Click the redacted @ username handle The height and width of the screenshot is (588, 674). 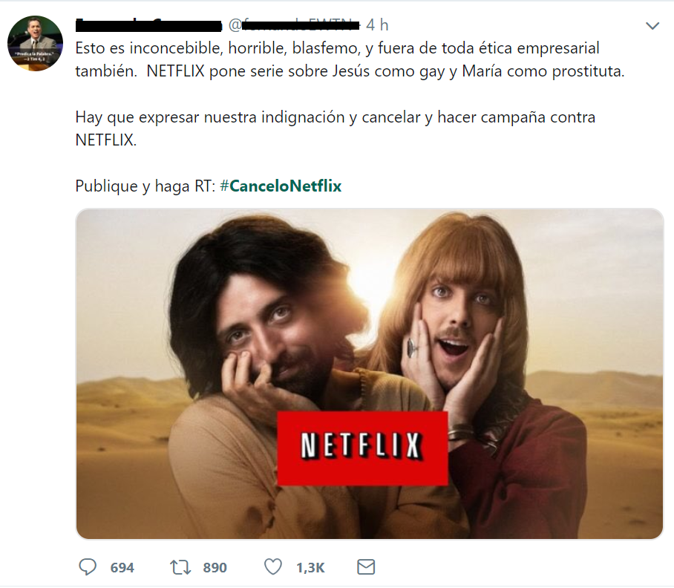(x=294, y=25)
